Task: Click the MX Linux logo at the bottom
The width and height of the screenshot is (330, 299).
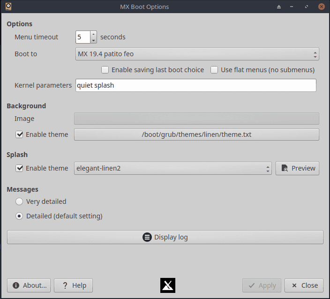Action: (x=168, y=285)
